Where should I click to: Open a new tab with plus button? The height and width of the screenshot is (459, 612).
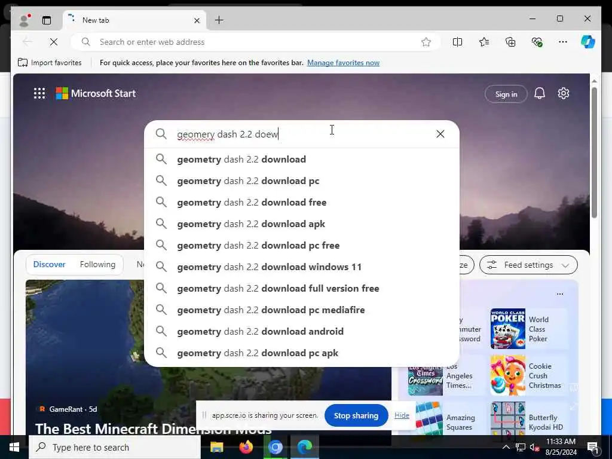coord(219,20)
